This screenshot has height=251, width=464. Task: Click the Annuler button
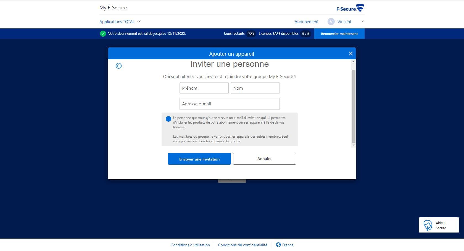pyautogui.click(x=265, y=159)
